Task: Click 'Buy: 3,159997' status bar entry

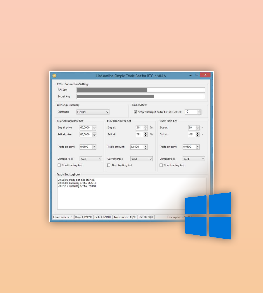Action: pyautogui.click(x=84, y=217)
